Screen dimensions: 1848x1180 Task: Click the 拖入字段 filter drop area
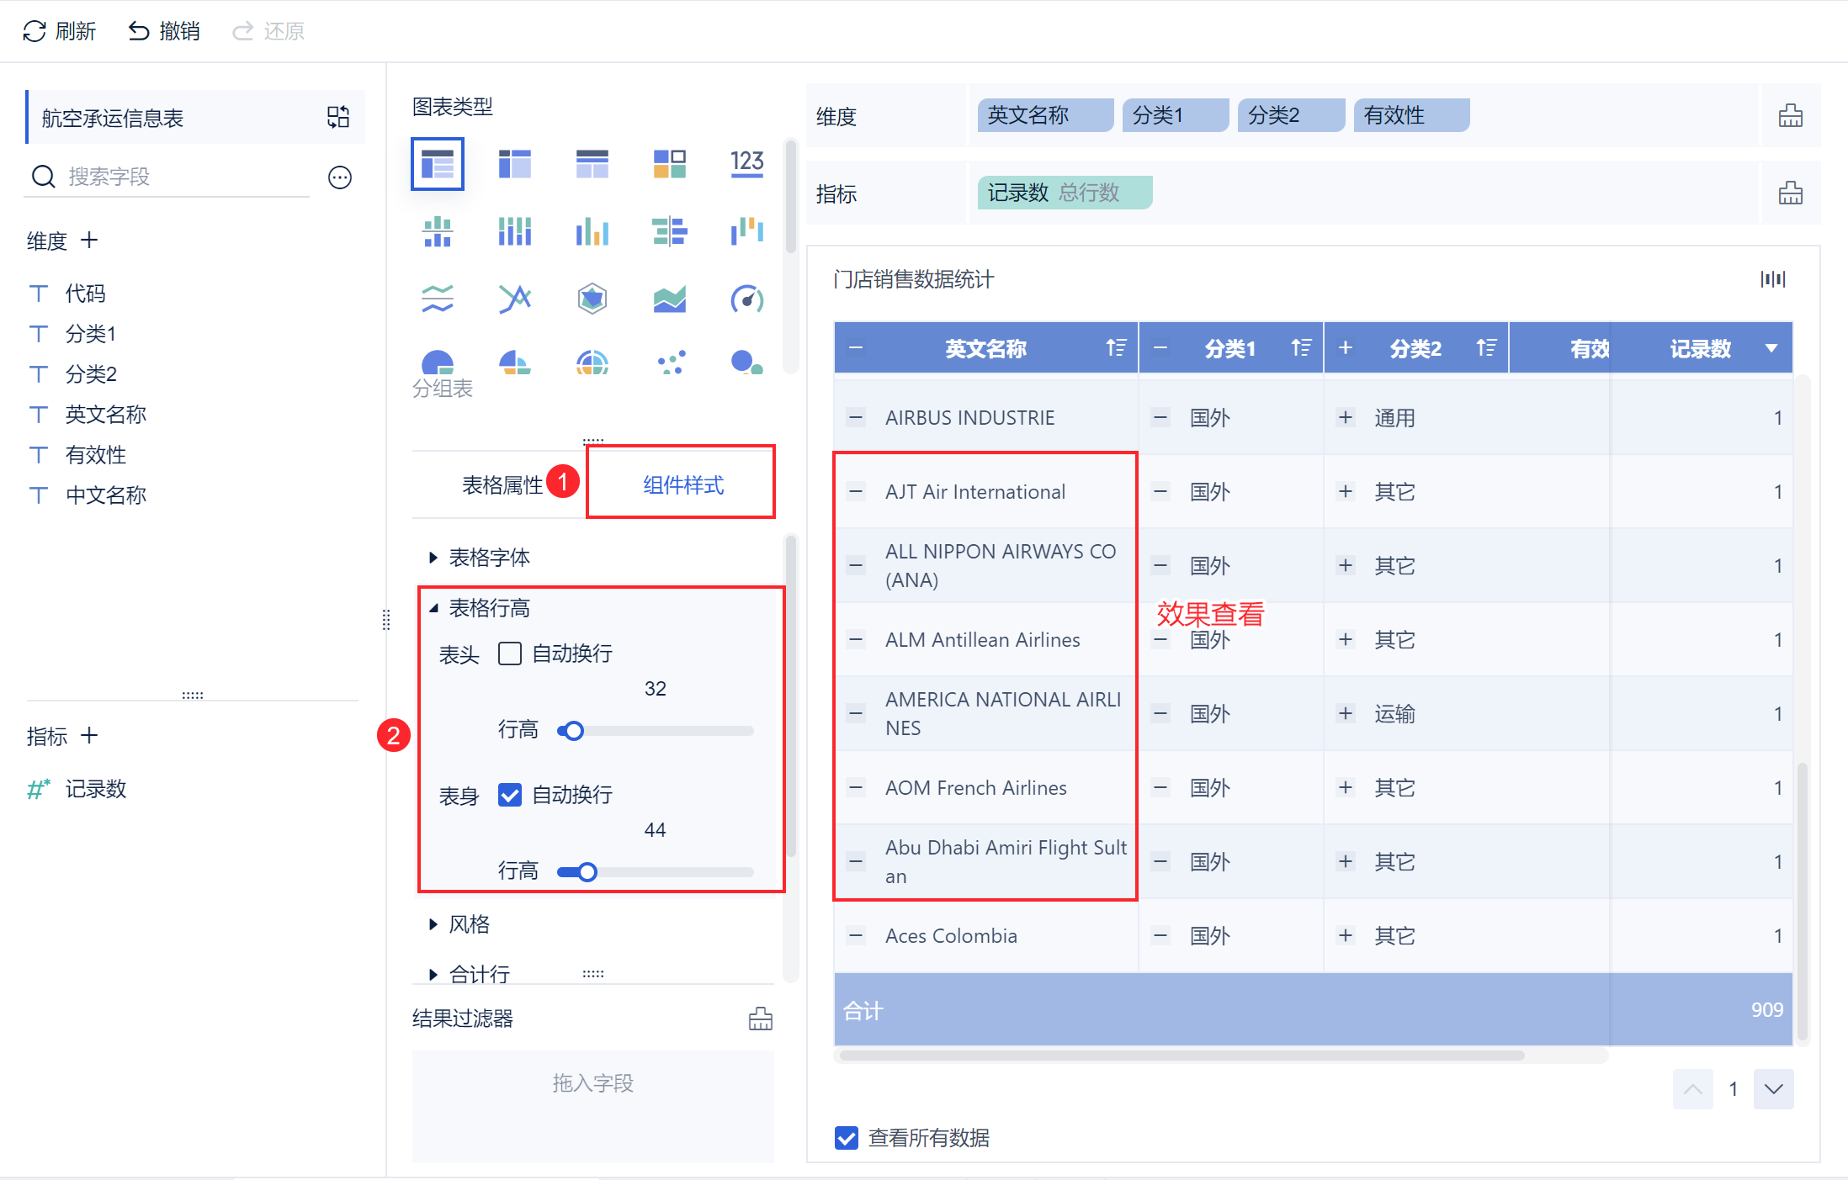coord(592,1105)
